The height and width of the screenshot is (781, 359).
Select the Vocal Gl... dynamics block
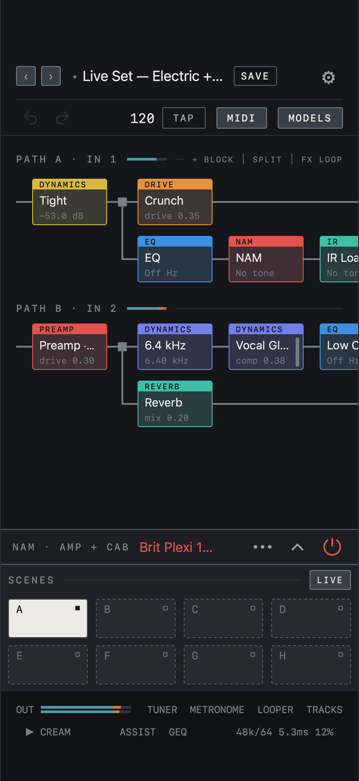pyautogui.click(x=266, y=346)
